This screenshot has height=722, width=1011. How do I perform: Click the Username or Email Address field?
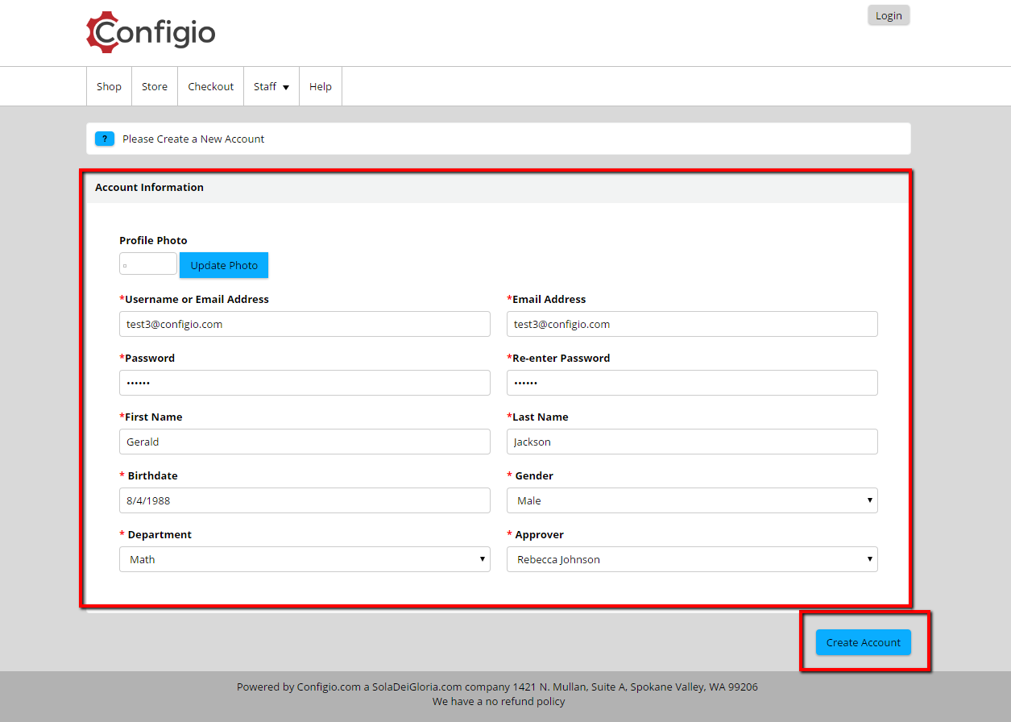pos(305,324)
